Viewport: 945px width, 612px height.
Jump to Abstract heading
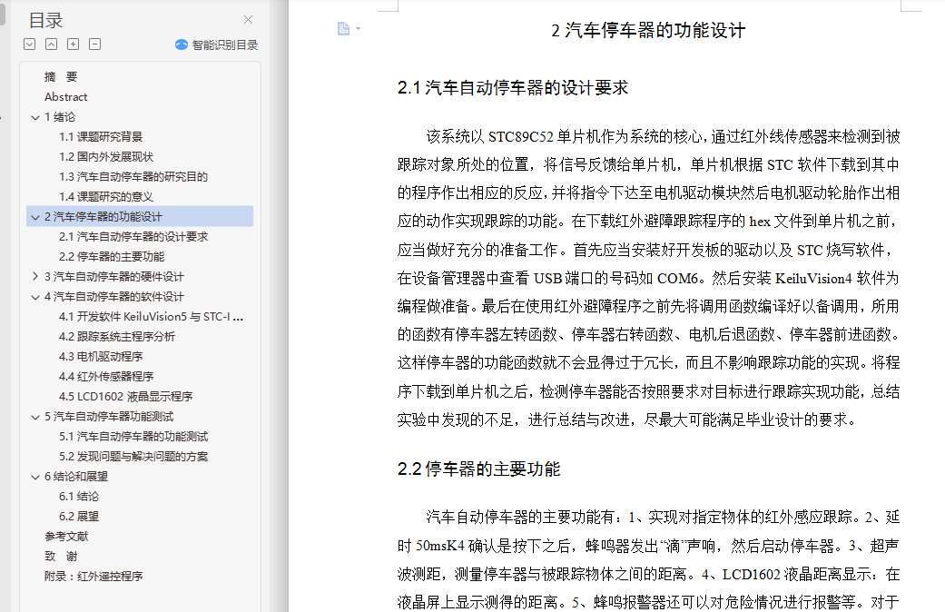pyautogui.click(x=65, y=96)
